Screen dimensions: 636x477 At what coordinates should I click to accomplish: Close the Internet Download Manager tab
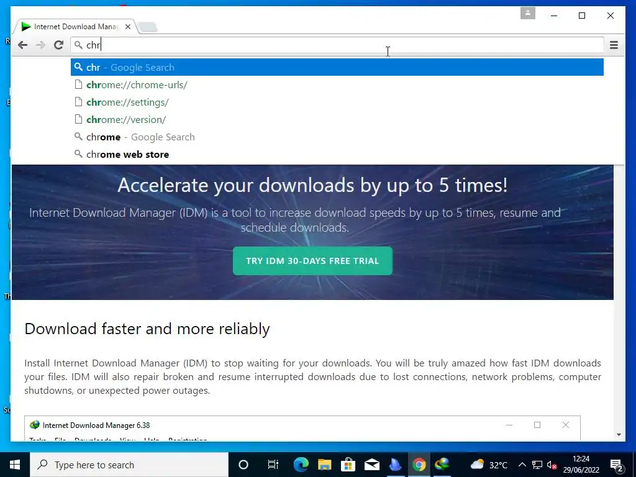[x=128, y=27]
